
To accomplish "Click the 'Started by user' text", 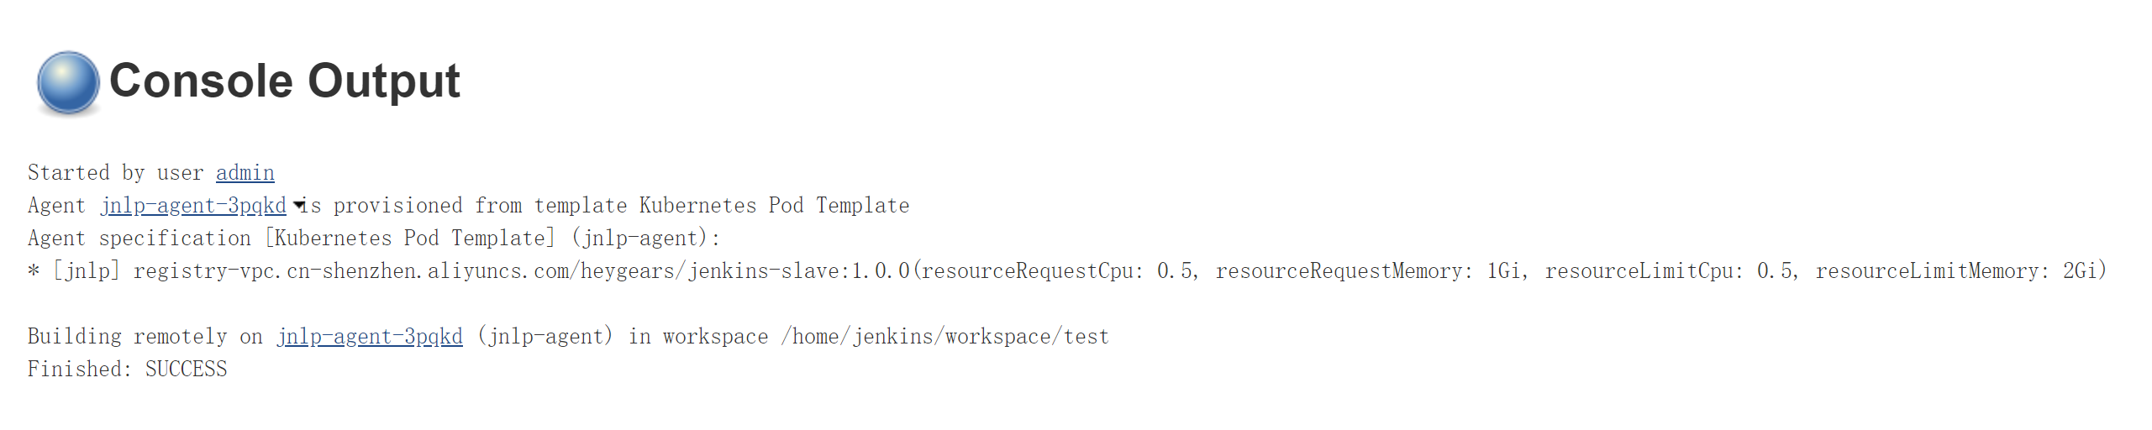I will [x=115, y=173].
